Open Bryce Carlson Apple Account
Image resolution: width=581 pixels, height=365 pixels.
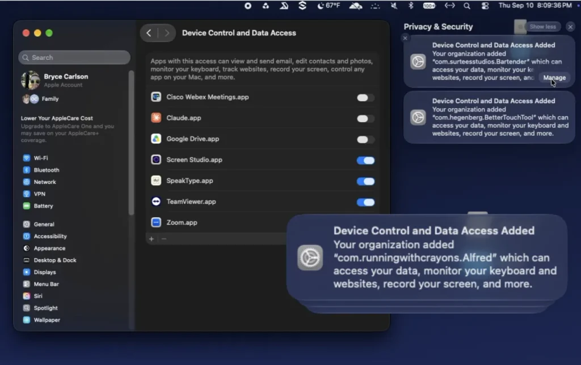tap(56, 80)
